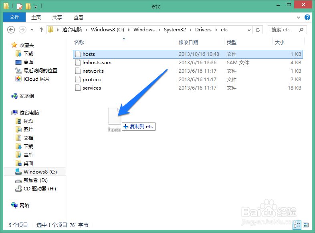315x233 pixels.
Task: Go up one folder level
Action: [x=41, y=30]
